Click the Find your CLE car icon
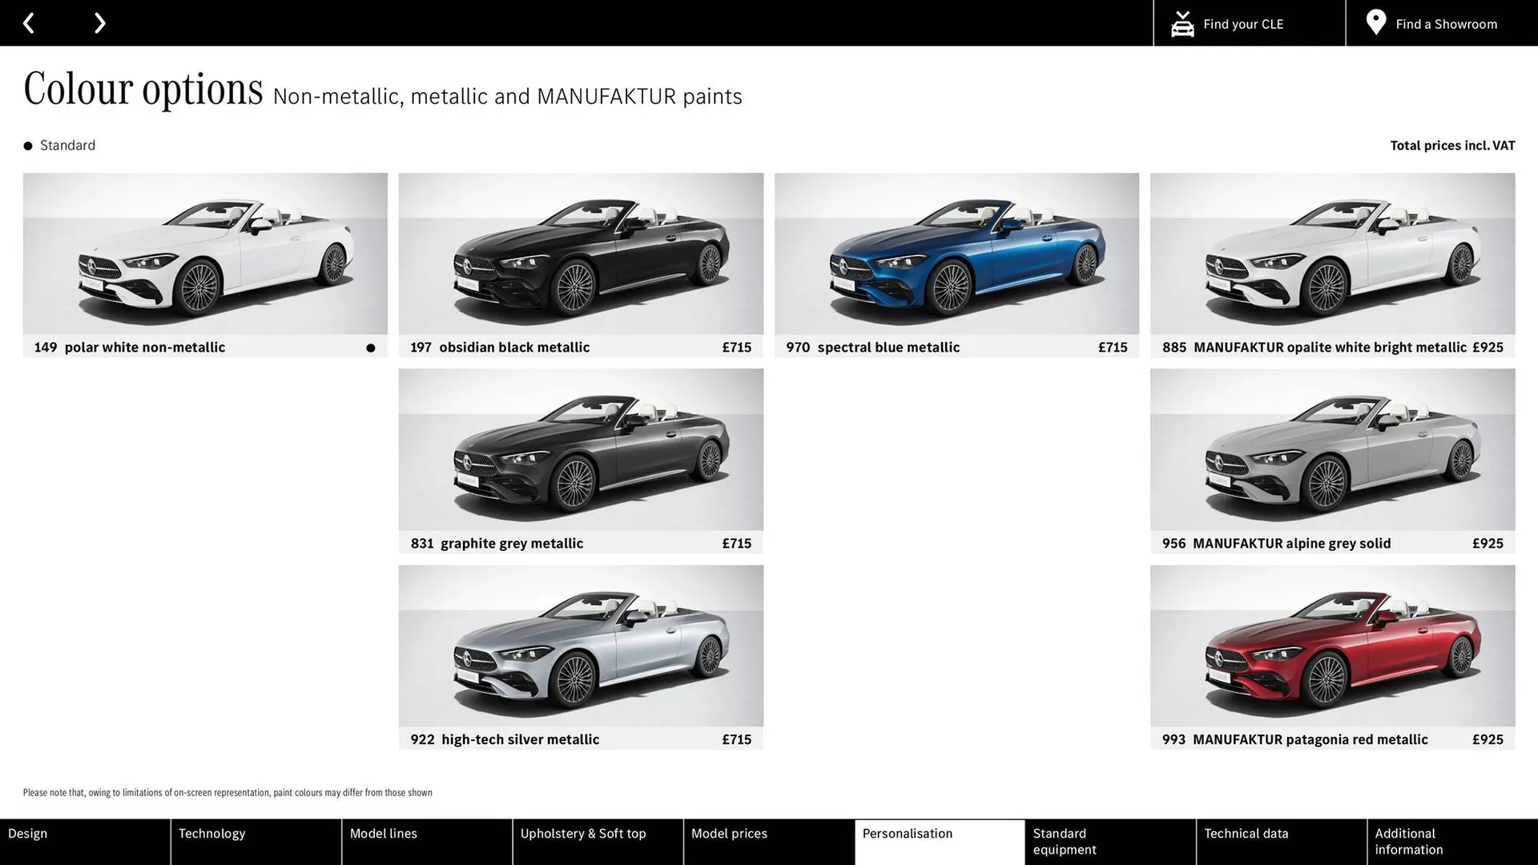This screenshot has width=1538, height=865. click(x=1182, y=23)
